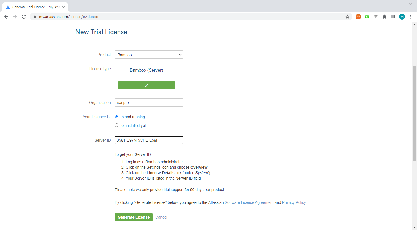The height and width of the screenshot is (230, 417).
Task: Open the Chrome three-dot menu
Action: [x=411, y=17]
